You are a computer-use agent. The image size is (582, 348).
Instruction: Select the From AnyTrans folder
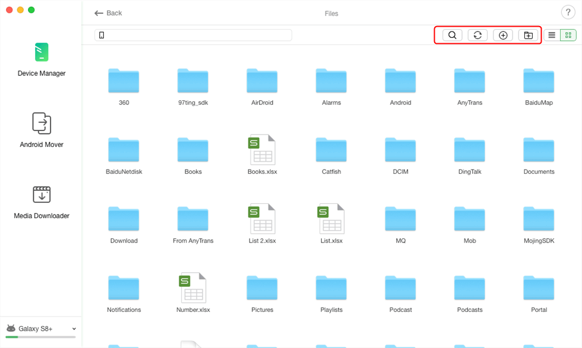[193, 225]
